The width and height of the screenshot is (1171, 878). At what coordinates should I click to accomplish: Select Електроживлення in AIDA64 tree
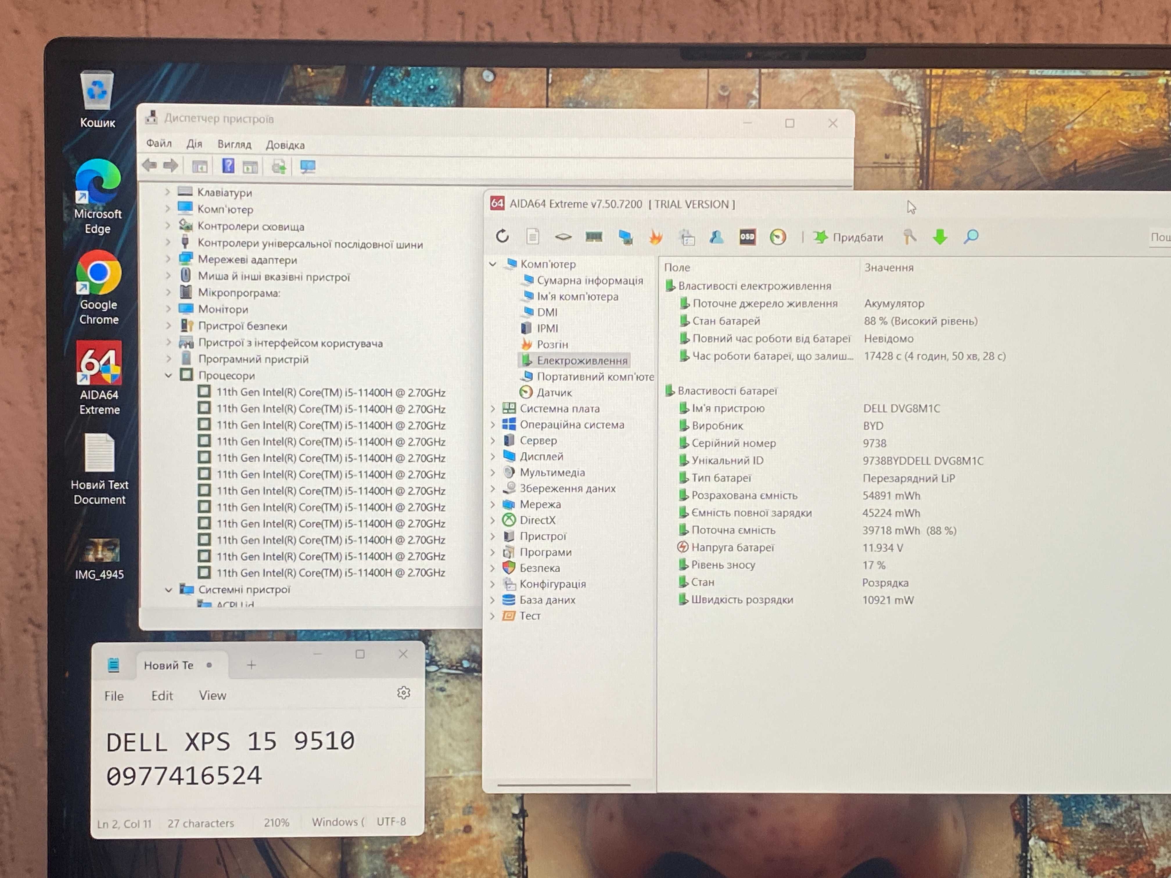click(x=582, y=360)
